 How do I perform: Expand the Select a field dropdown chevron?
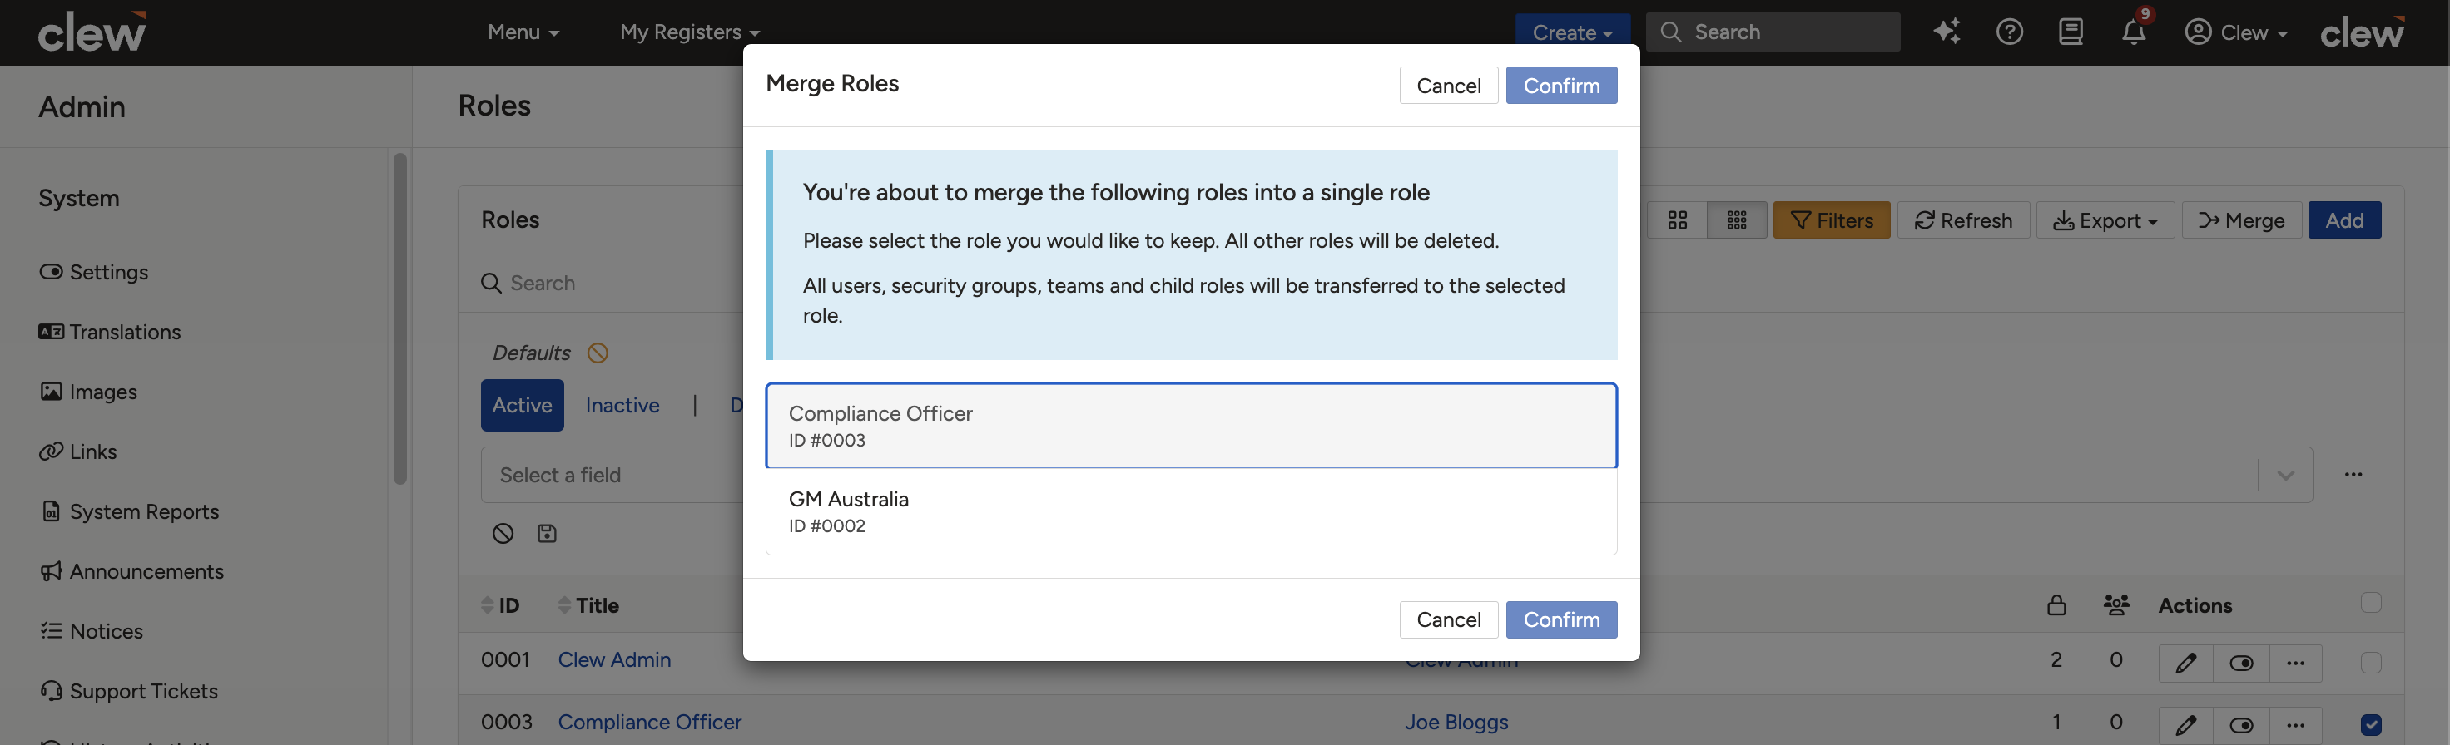(2284, 474)
